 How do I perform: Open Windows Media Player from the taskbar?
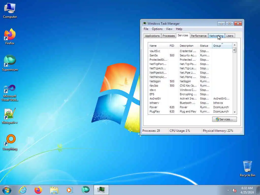(x=70, y=190)
